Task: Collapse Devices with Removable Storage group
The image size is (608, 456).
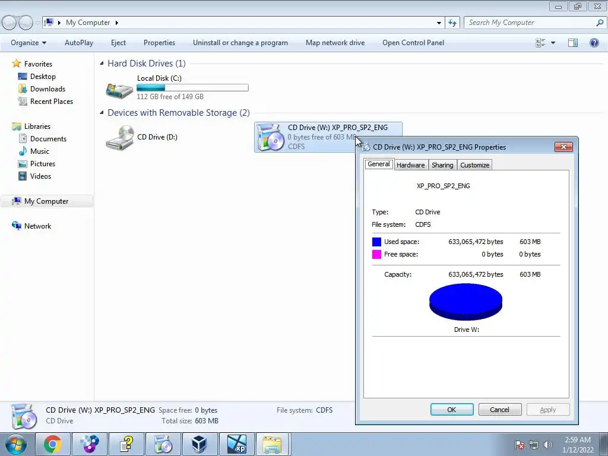Action: point(102,112)
